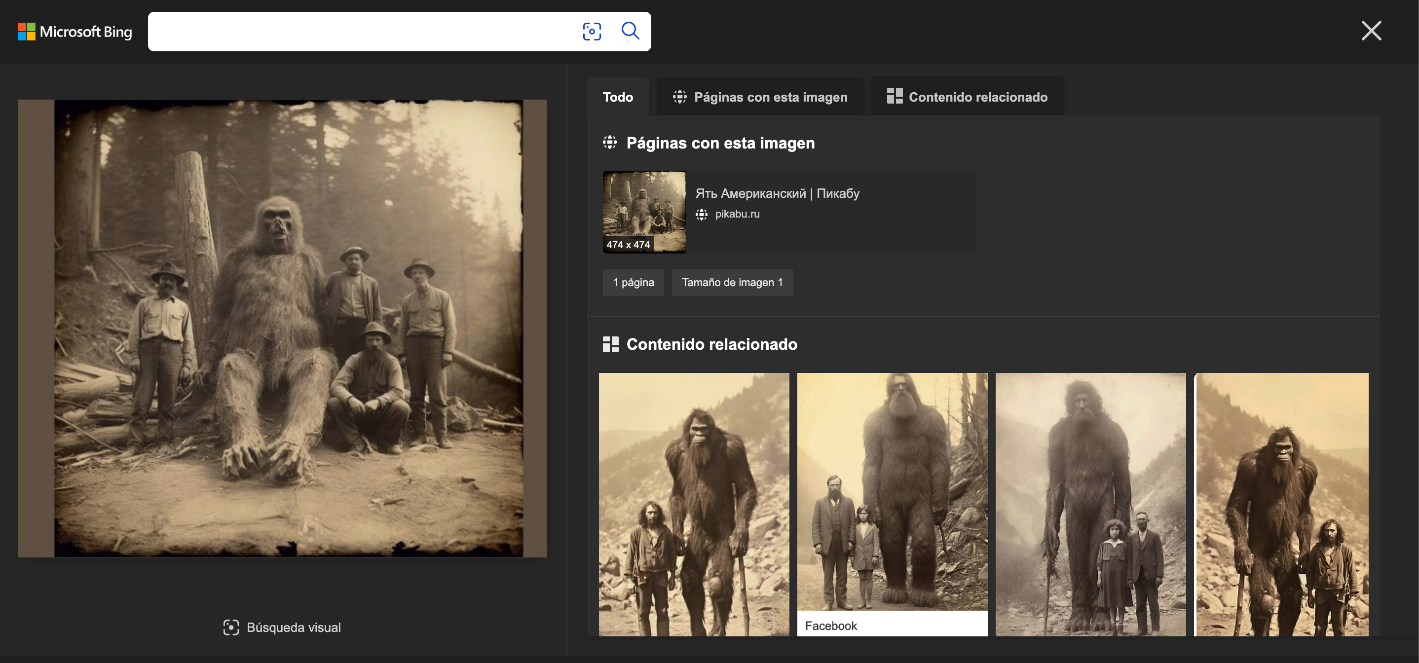The height and width of the screenshot is (663, 1419).
Task: Click the magnifying glass search icon
Action: click(x=630, y=32)
